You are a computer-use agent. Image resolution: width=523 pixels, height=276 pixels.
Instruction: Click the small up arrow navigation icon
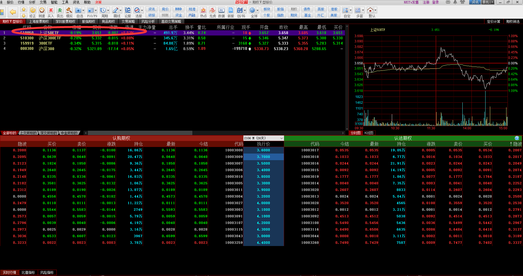tap(24, 10)
